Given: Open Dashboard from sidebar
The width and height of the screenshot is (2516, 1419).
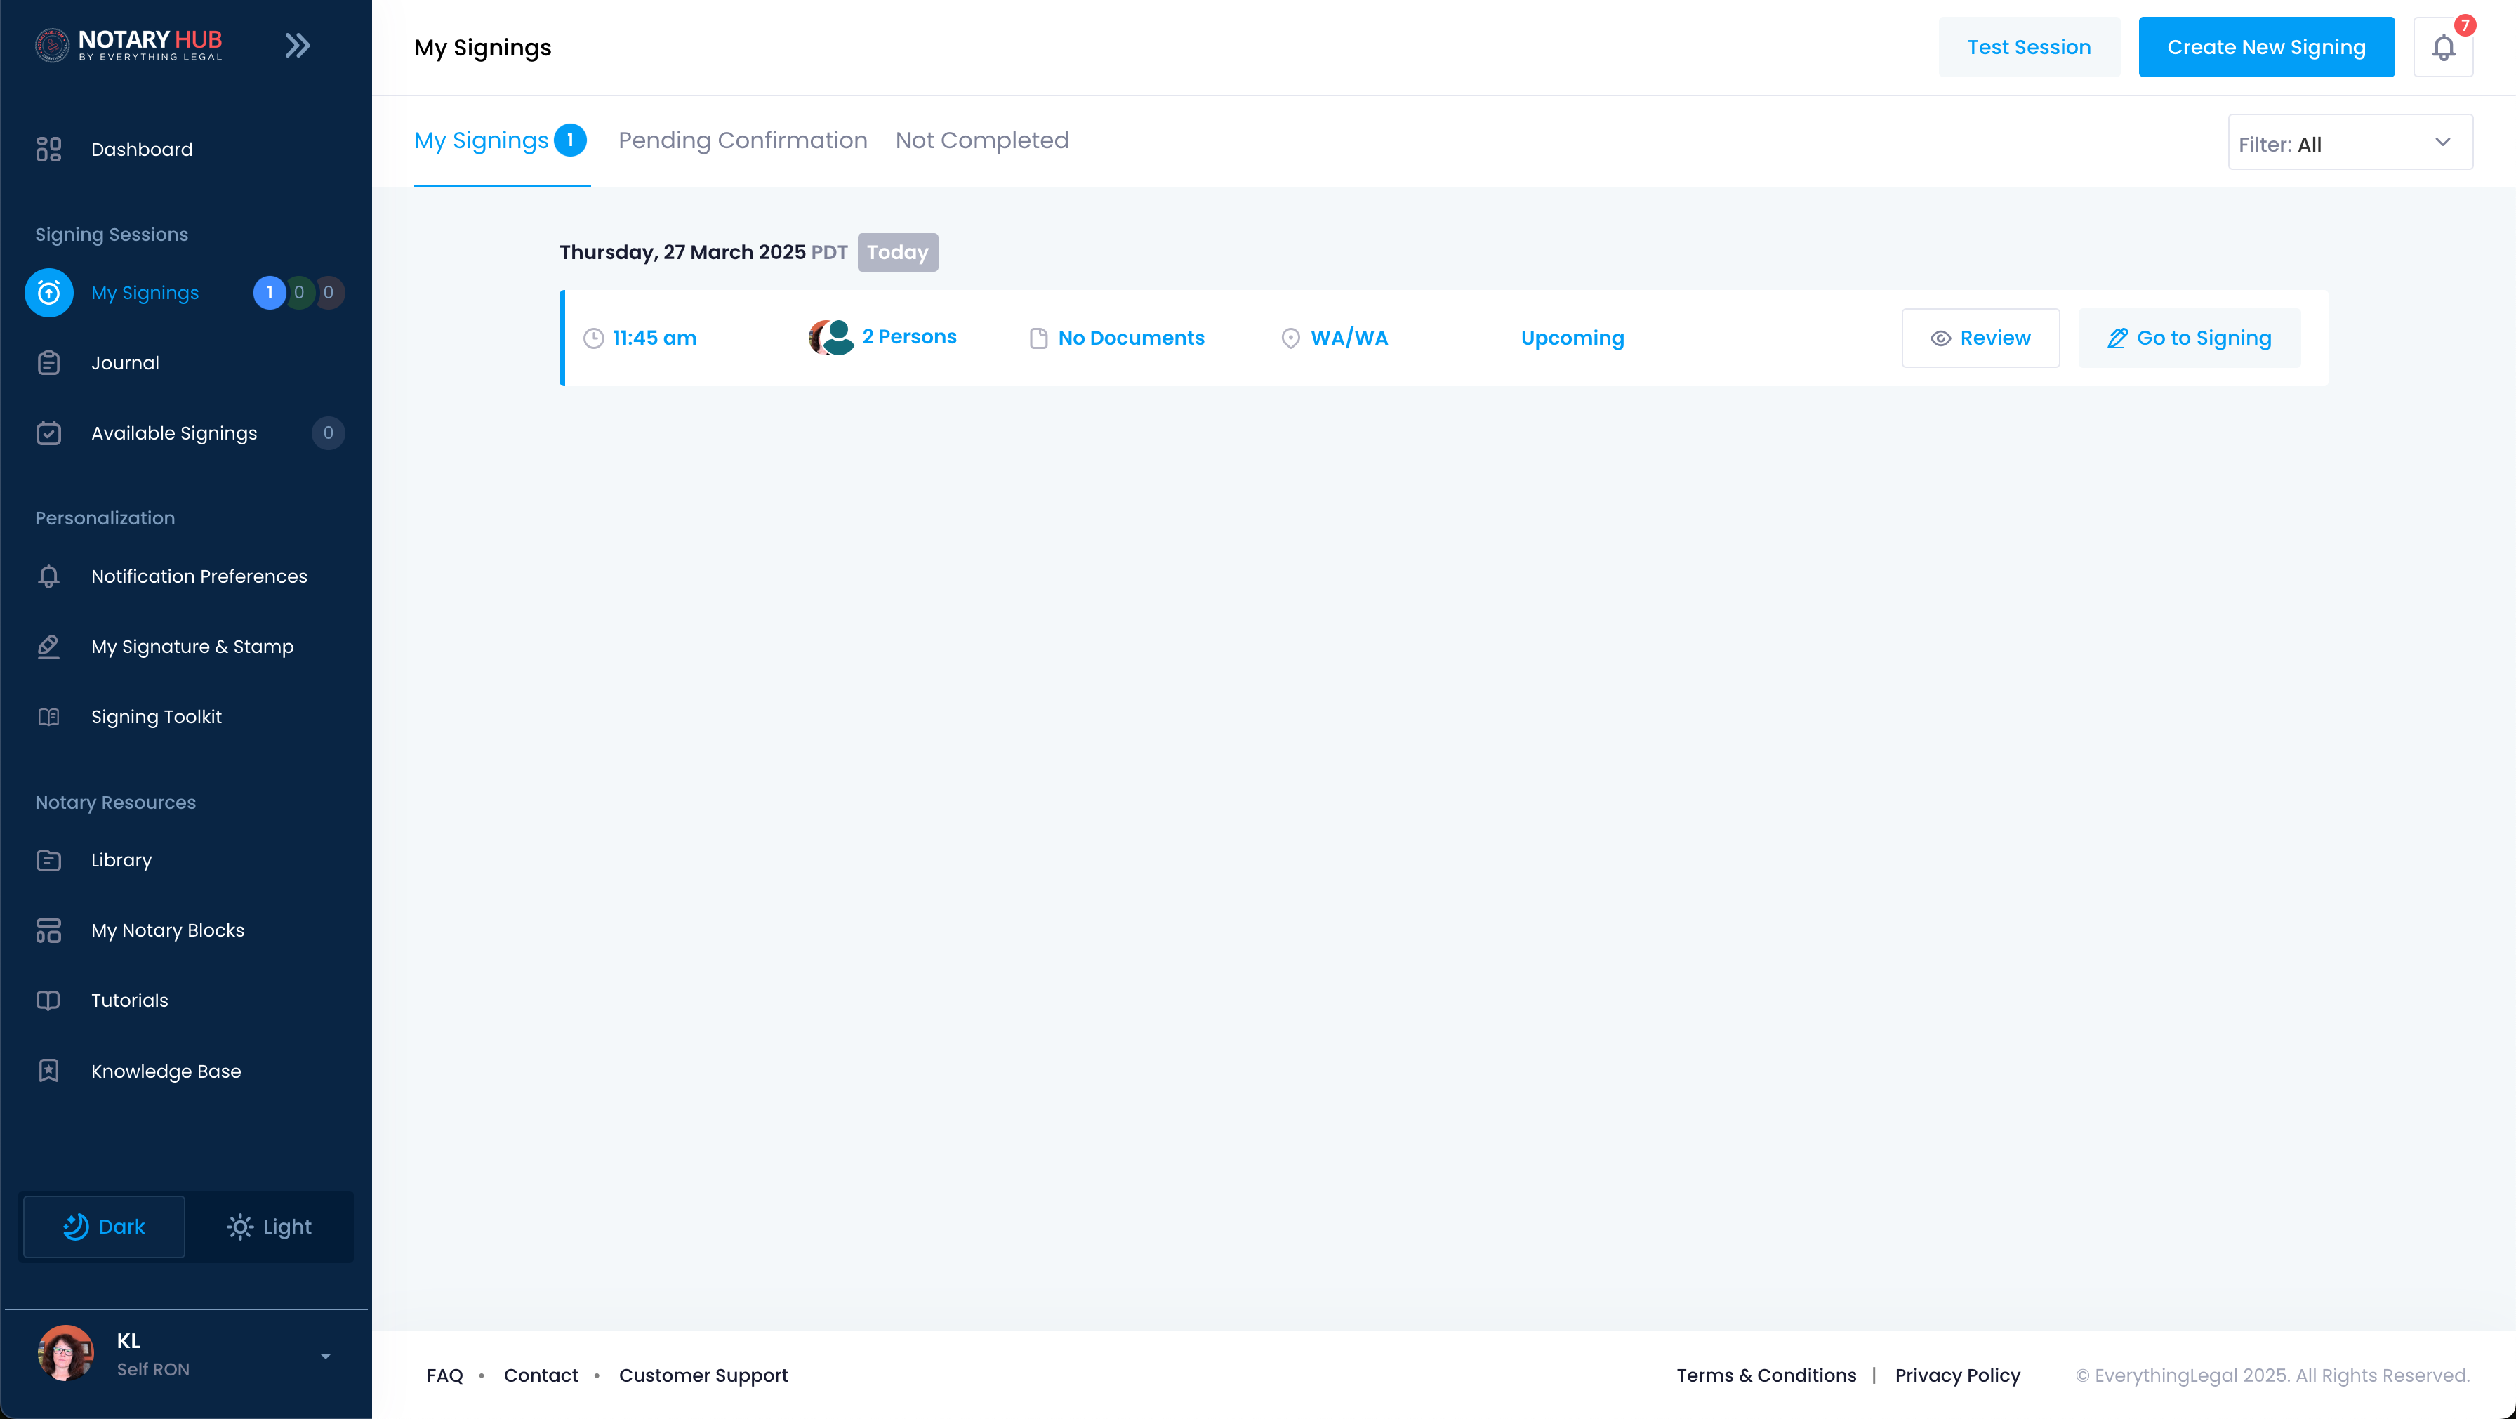Looking at the screenshot, I should (142, 150).
